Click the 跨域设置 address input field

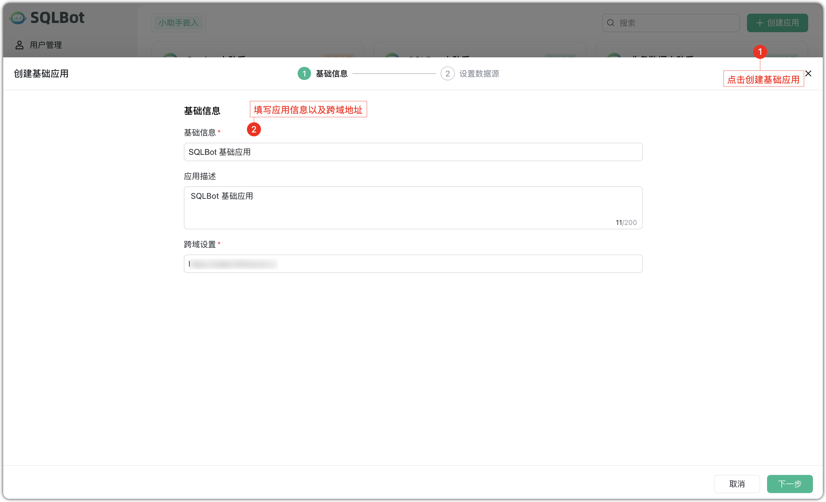point(413,264)
